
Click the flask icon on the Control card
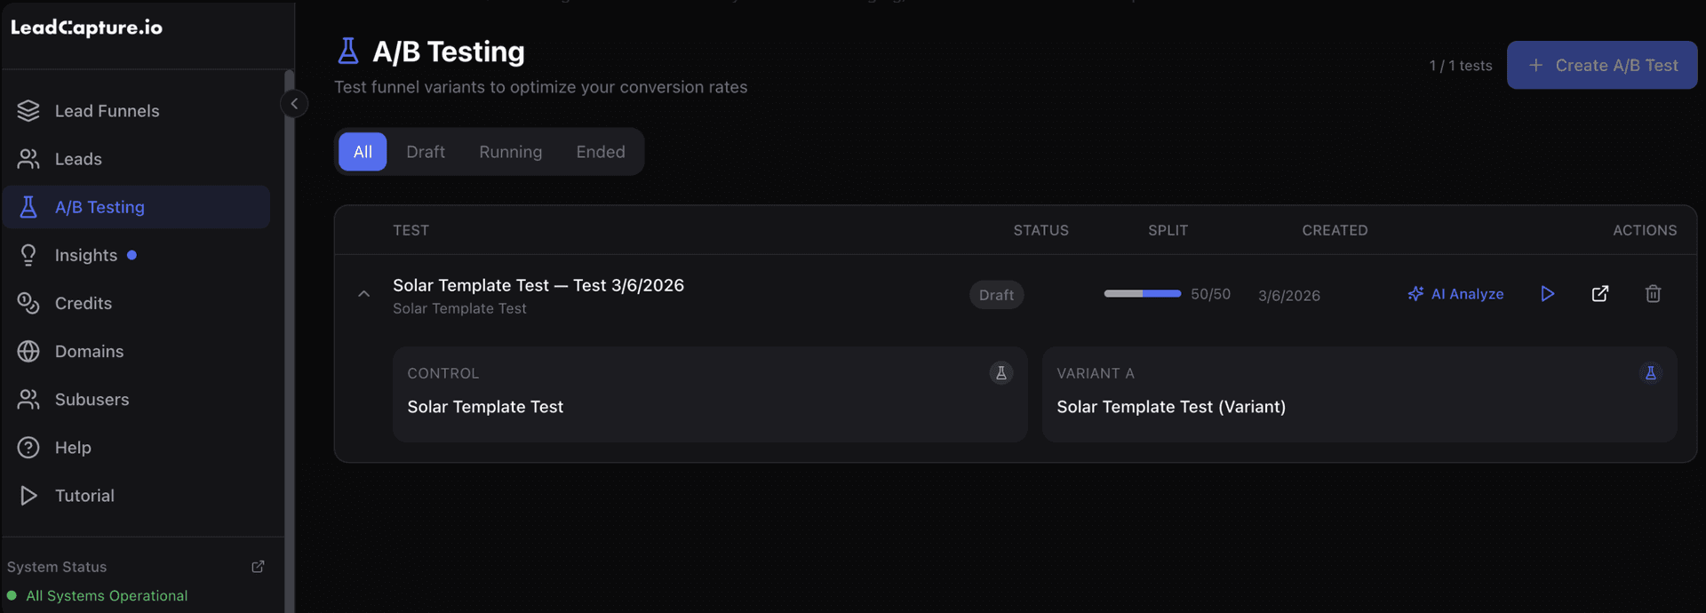[x=1001, y=373]
